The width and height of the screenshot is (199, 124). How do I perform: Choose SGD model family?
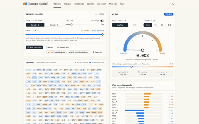(x=135, y=25)
